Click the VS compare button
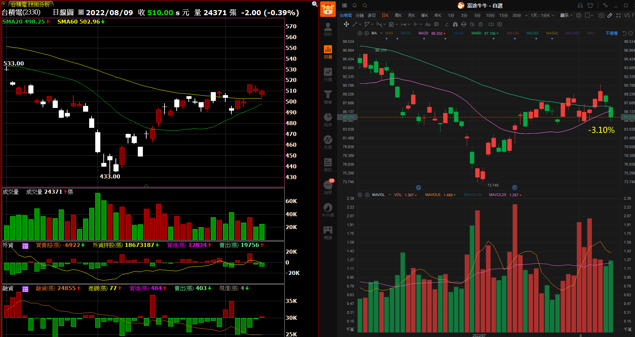The image size is (635, 337). coord(627,15)
